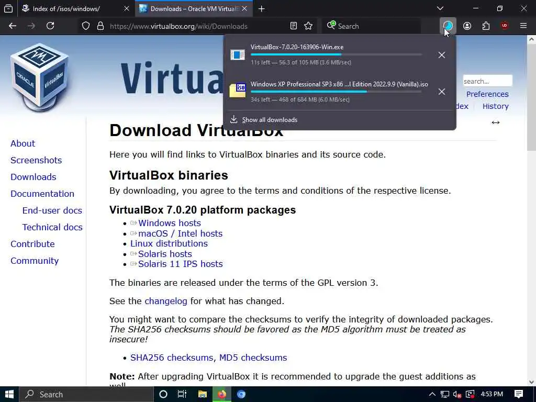
Task: Click the VirtualBox cube logo
Action: 40,77
